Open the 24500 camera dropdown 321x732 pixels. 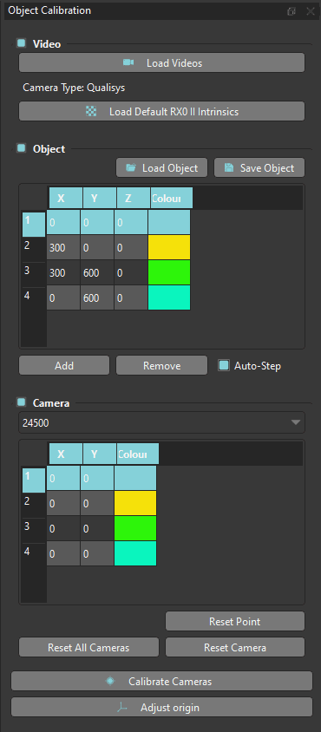pos(161,422)
